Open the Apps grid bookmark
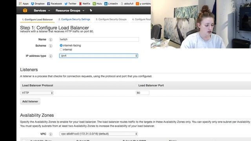The width and height of the screenshot is (251, 141). pos(24,4)
